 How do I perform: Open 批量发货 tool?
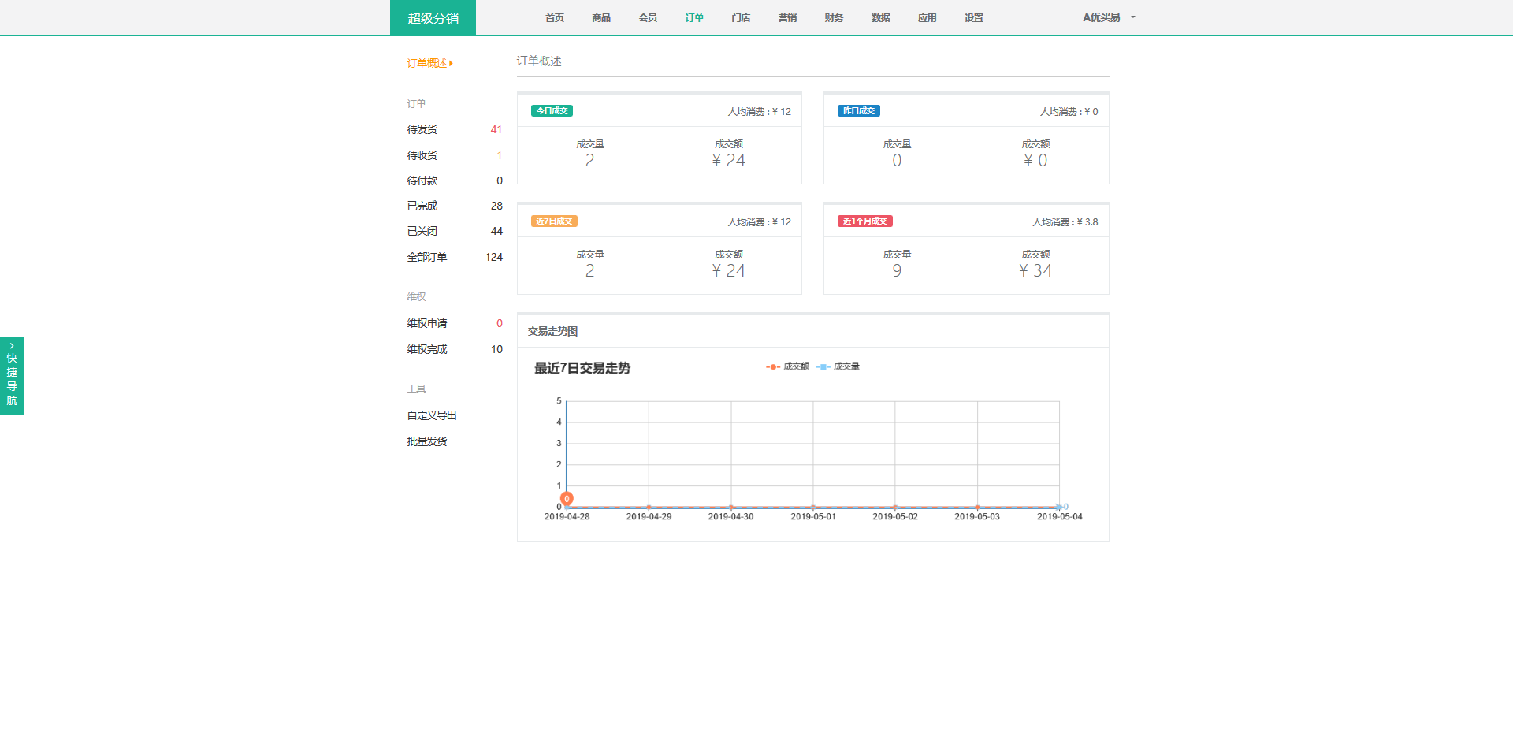[x=427, y=441]
